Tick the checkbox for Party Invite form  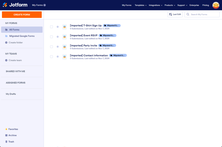(x=51, y=47)
